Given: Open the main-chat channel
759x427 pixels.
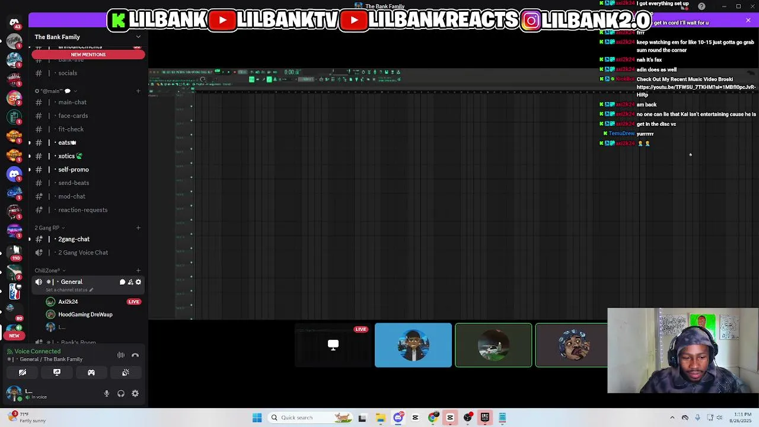Looking at the screenshot, I should pyautogui.click(x=88, y=102).
